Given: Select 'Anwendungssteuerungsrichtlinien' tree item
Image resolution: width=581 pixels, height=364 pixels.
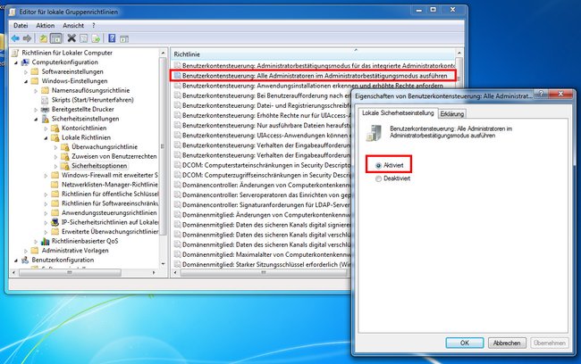Looking at the screenshot, I should [x=109, y=212].
